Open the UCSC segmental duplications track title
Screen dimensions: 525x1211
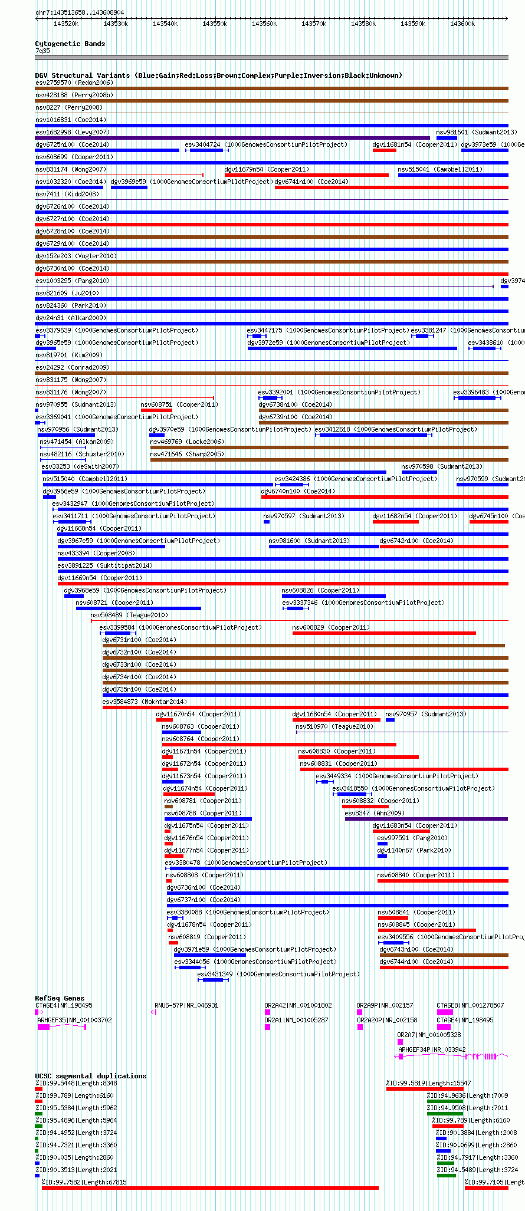(91, 1076)
